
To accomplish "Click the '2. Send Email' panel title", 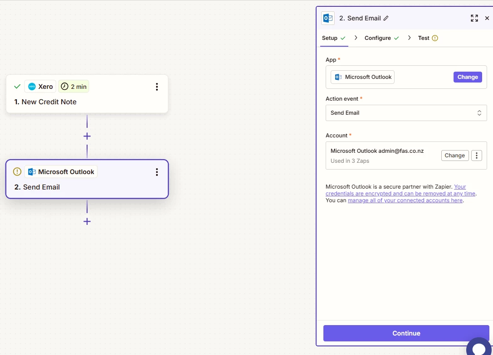I will 360,18.
